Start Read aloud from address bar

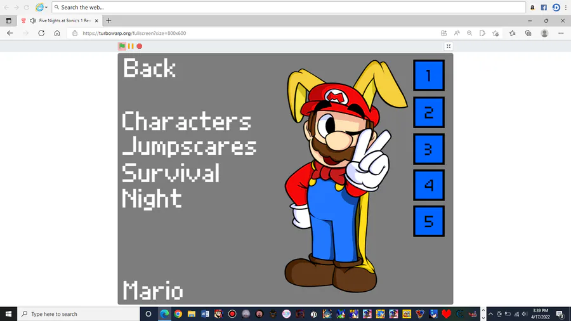pos(457,33)
